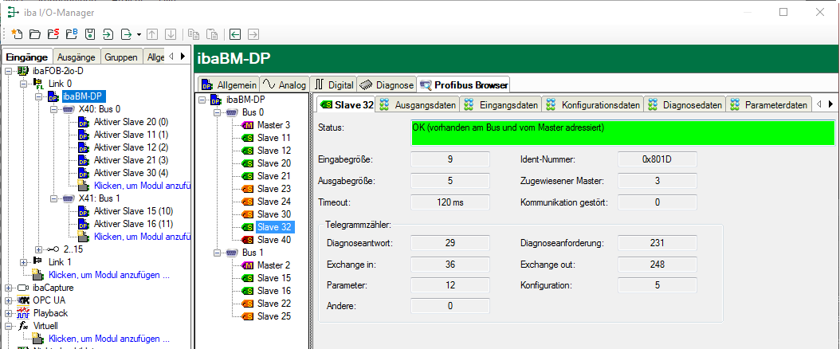Click folder icon with red S
The width and height of the screenshot is (840, 349).
coord(53,34)
